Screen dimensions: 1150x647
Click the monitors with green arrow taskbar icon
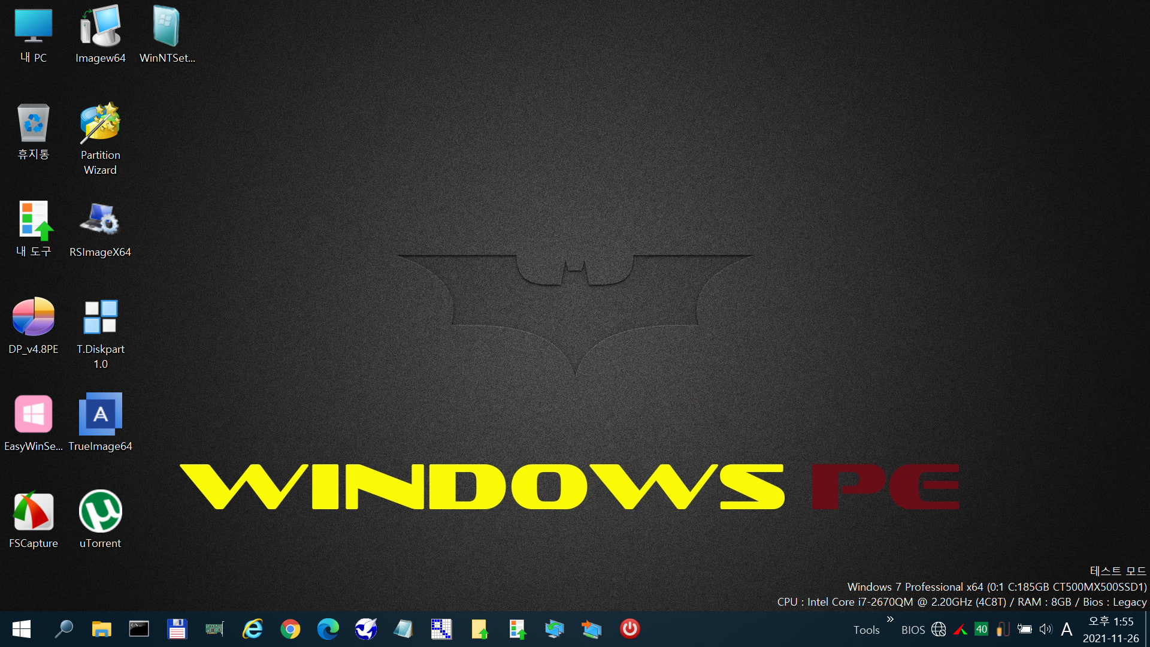pos(554,629)
